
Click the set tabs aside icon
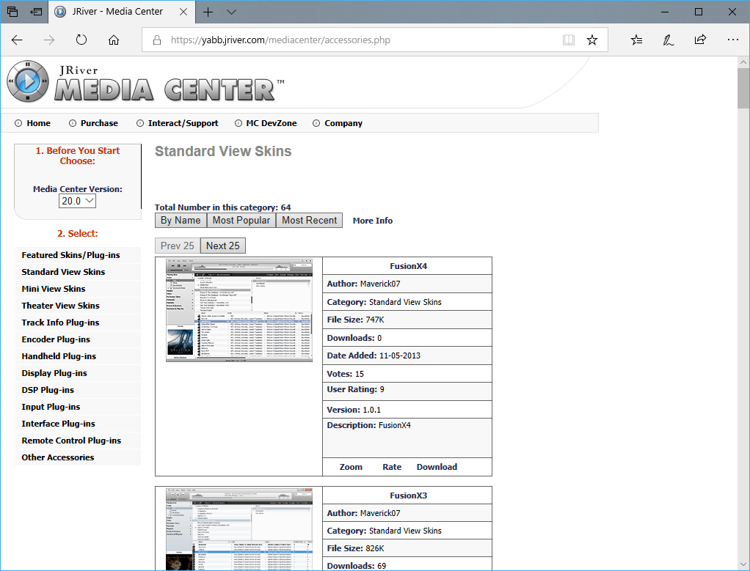(x=36, y=12)
